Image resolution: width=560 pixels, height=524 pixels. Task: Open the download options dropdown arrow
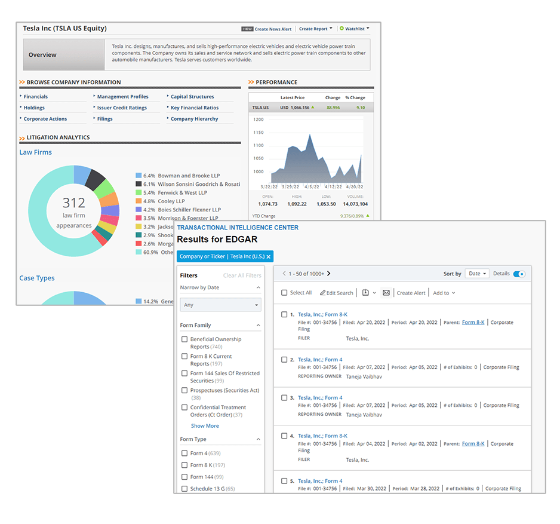click(x=374, y=293)
